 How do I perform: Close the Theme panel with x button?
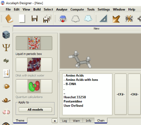(55, 121)
